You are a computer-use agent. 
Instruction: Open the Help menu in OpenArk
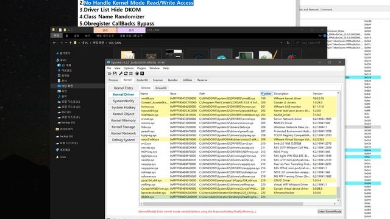click(166, 68)
